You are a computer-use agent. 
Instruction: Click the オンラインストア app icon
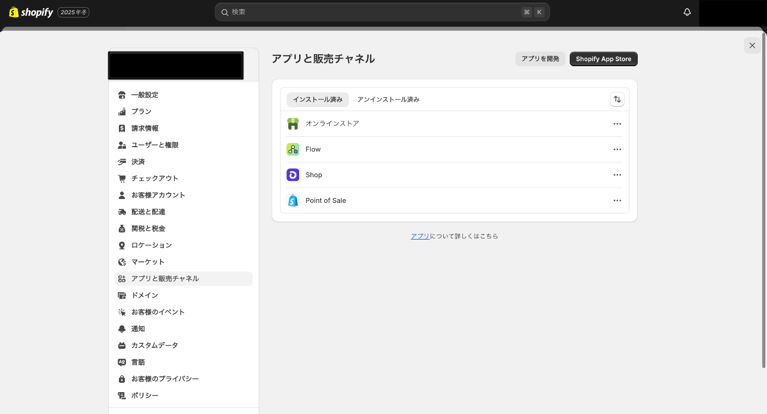[293, 124]
